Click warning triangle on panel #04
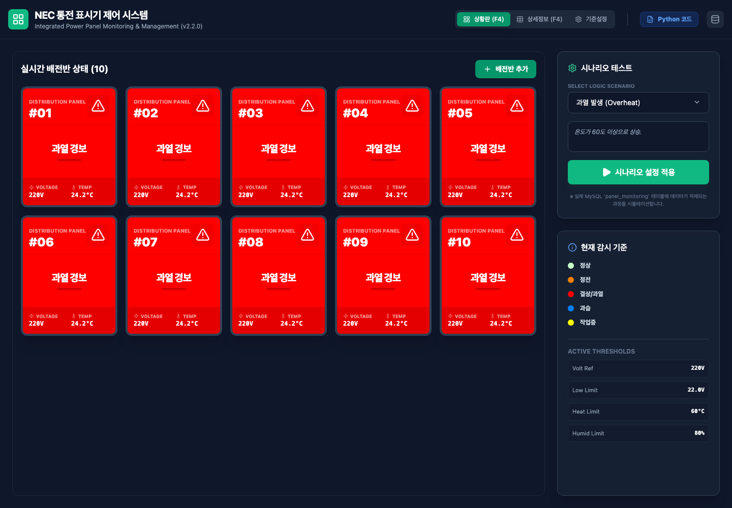Viewport: 732px width, 508px height. 412,106
